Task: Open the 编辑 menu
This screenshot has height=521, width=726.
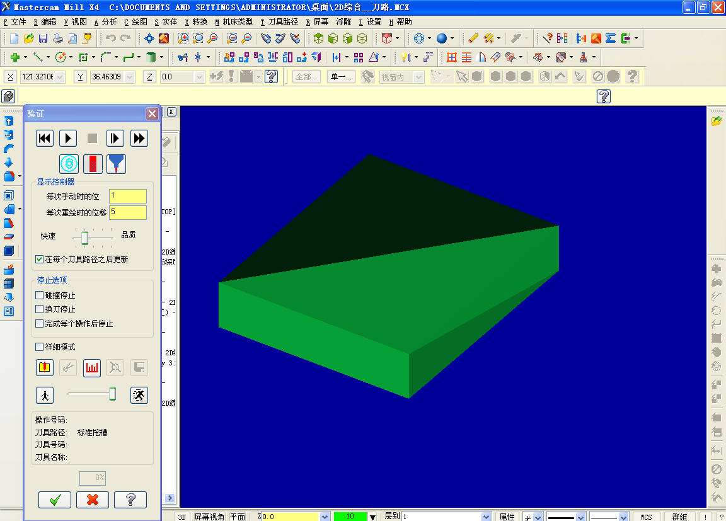Action: [45, 22]
